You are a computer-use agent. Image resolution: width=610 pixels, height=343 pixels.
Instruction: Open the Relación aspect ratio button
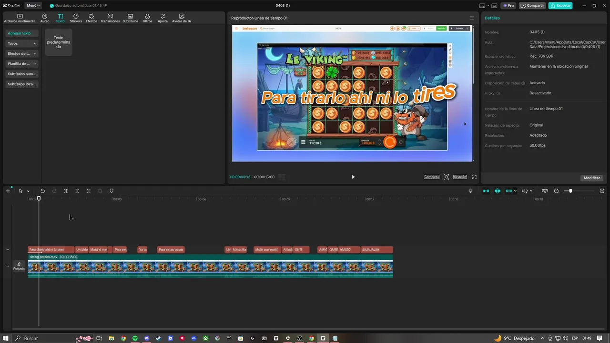(460, 177)
